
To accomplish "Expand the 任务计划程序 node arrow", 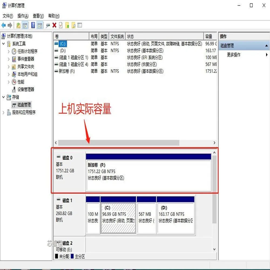I will pos(9,51).
